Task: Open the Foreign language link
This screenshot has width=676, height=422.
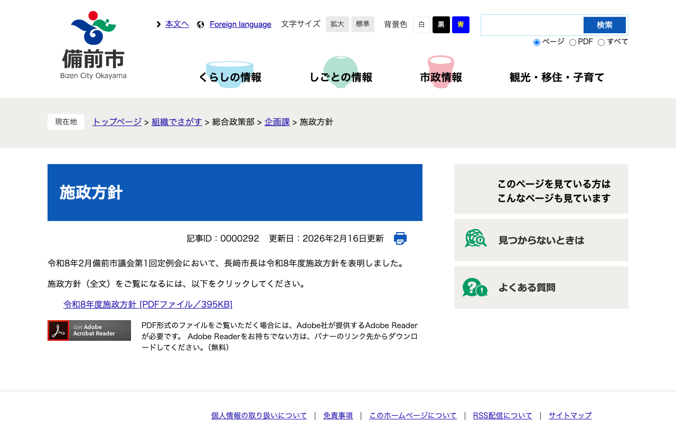Action: [240, 24]
